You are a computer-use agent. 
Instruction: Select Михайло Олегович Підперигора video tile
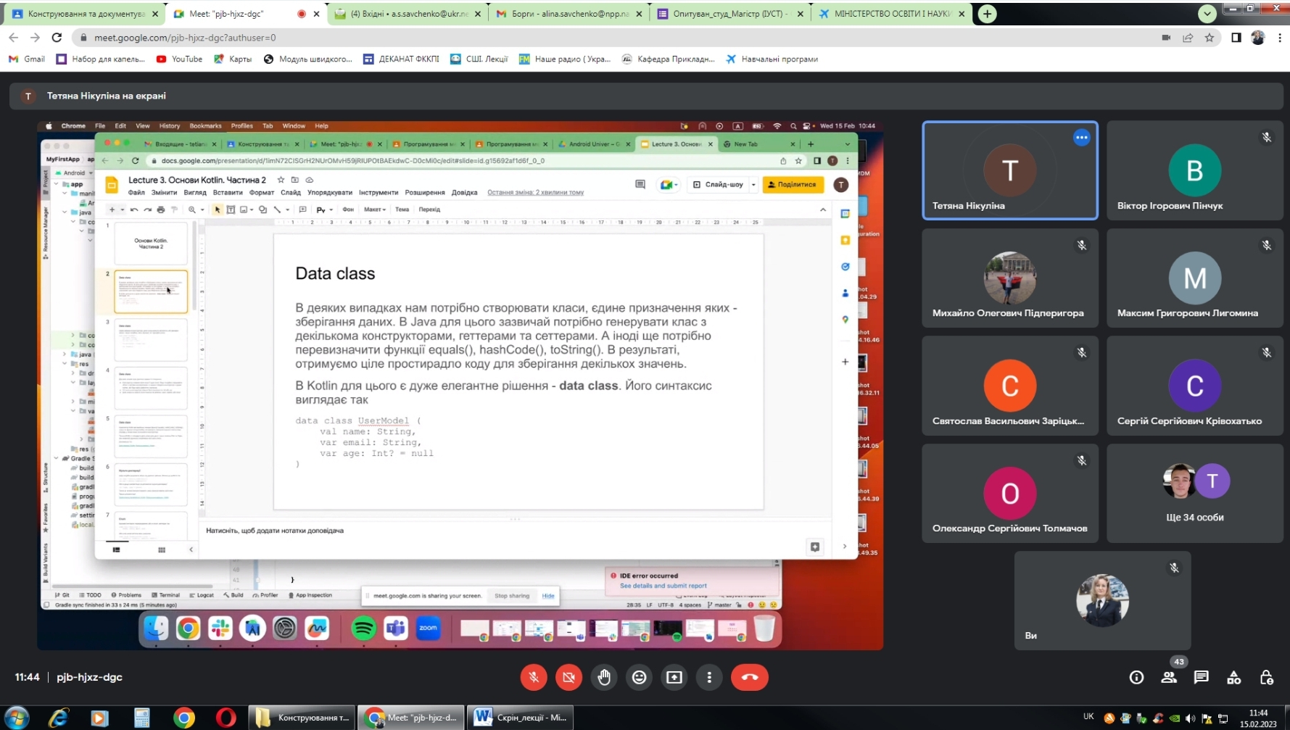click(1010, 278)
